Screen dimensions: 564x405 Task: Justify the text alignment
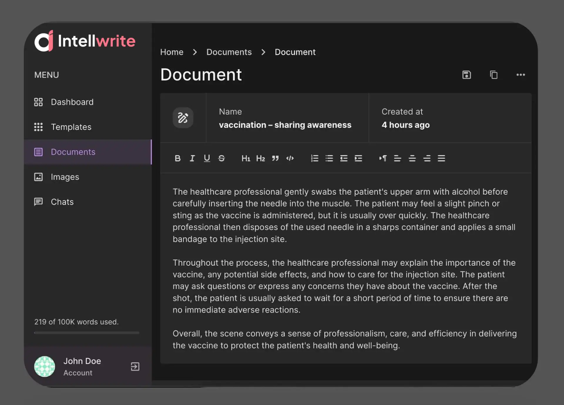(x=441, y=158)
